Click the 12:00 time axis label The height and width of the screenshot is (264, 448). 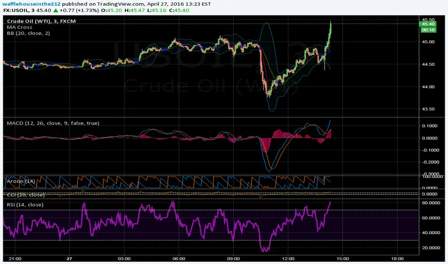[x=288, y=259]
